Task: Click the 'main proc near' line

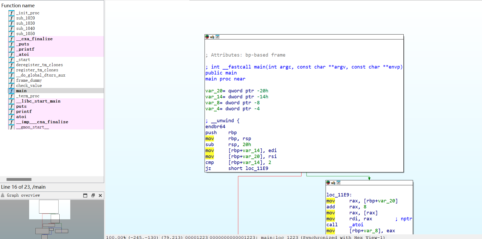Action: click(x=225, y=79)
